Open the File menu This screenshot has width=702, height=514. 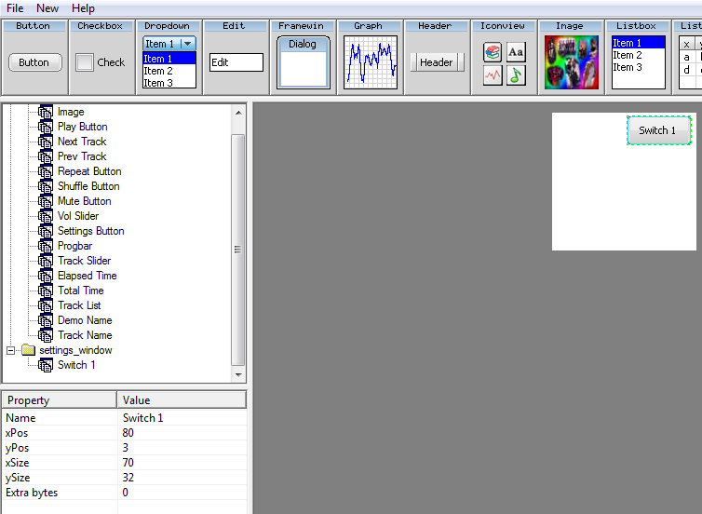15,8
